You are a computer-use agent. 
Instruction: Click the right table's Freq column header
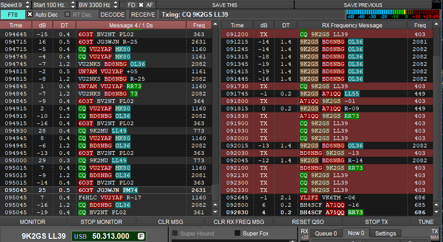[x=420, y=25]
